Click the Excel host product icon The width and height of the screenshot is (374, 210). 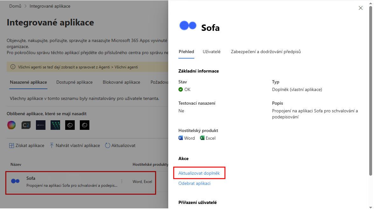(202, 138)
